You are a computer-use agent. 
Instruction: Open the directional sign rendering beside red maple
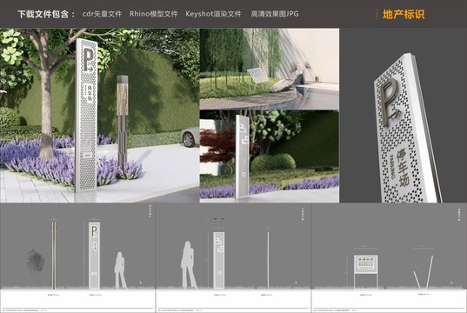[x=270, y=156]
